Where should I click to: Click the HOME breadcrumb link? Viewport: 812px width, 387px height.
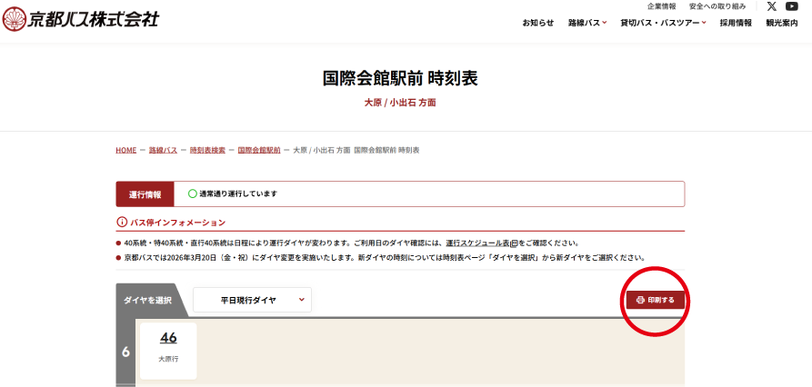[125, 150]
